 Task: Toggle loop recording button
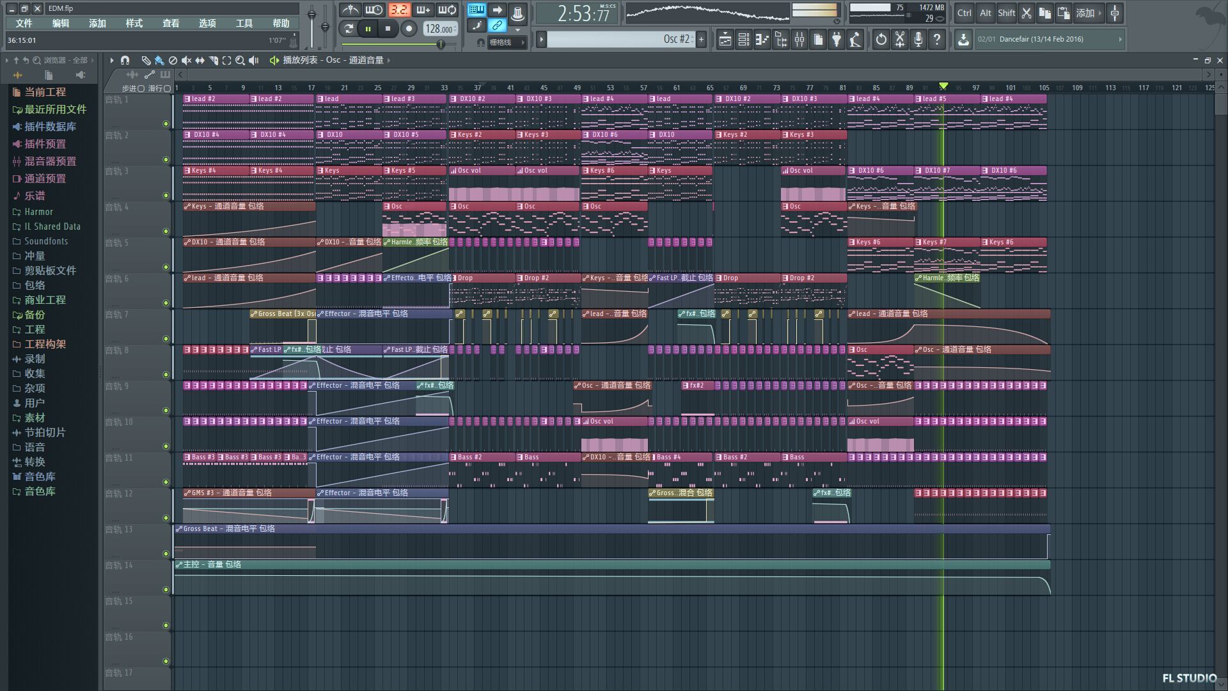click(448, 10)
